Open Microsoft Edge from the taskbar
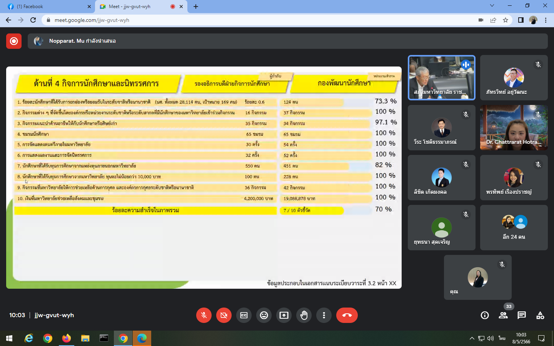The height and width of the screenshot is (346, 554). [142, 338]
